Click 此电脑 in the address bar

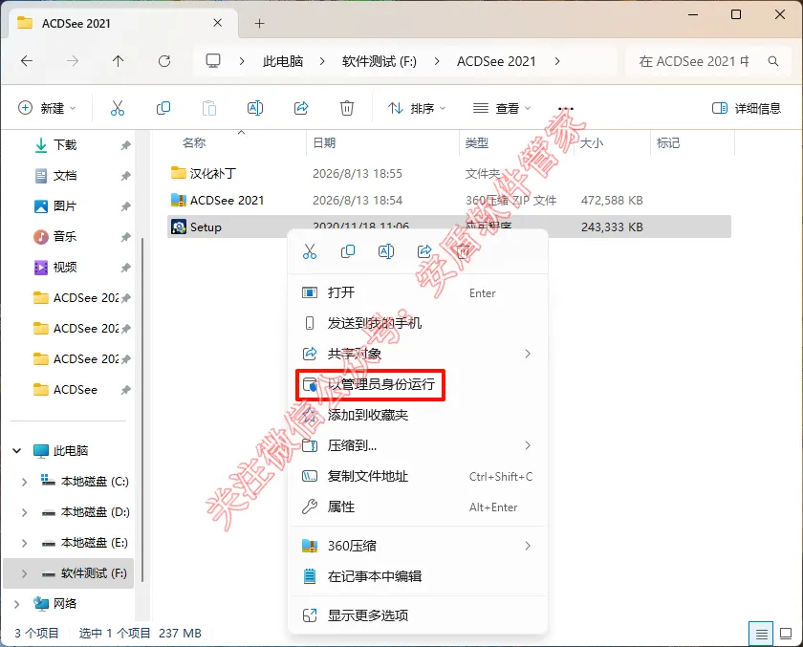[x=283, y=61]
